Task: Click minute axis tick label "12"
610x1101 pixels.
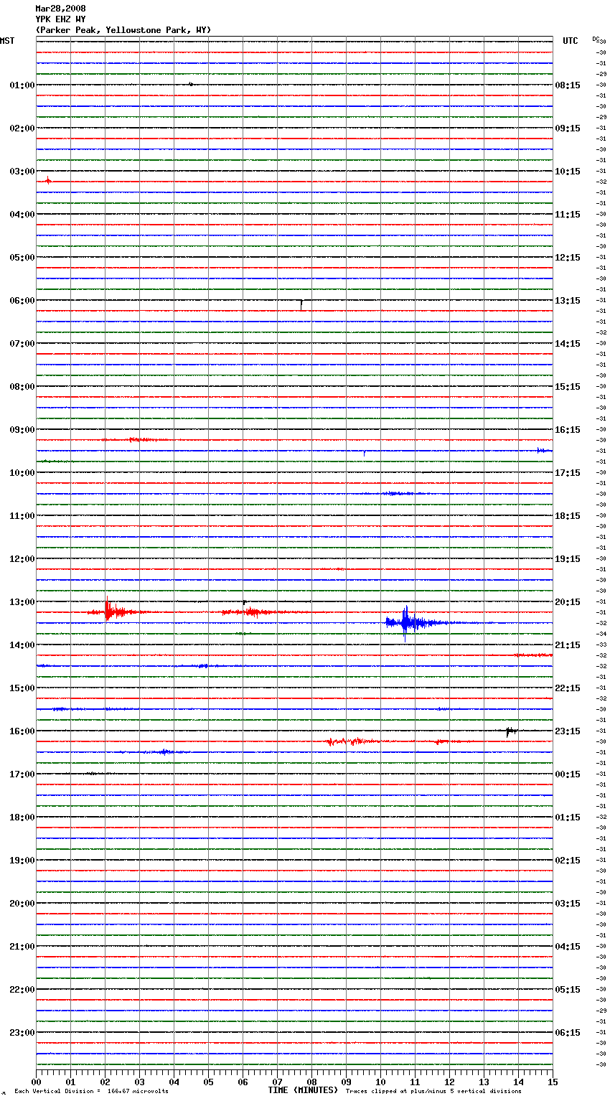Action: point(449,1082)
